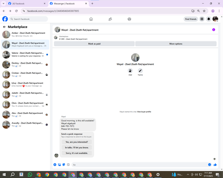Choose a sticker icon in composer
The height and width of the screenshot is (178, 223).
pyautogui.click(x=64, y=165)
